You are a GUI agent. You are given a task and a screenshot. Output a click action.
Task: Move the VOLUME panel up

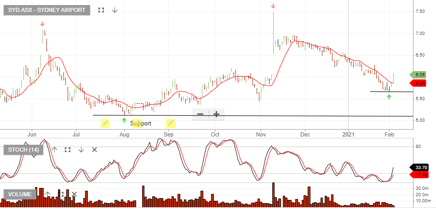[47, 194]
